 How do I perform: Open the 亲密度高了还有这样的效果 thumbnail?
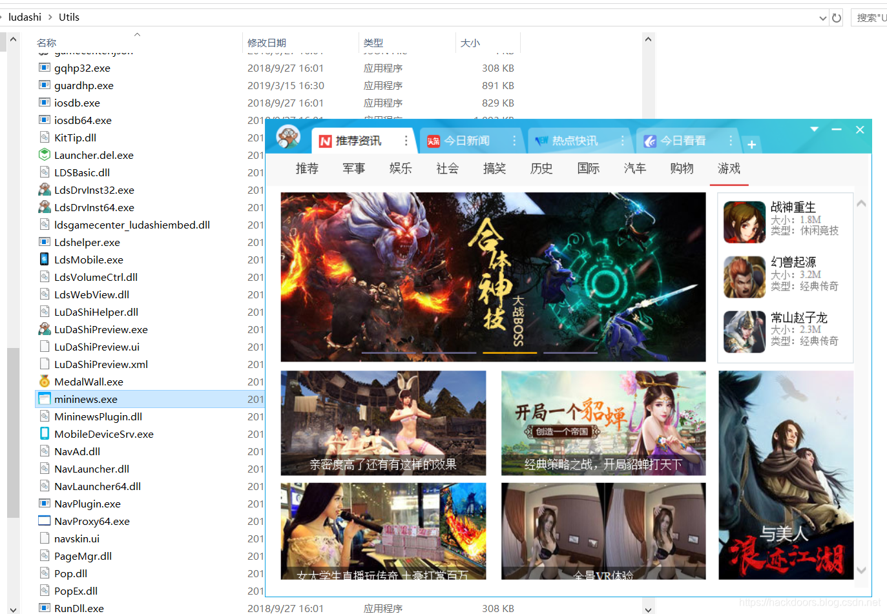[x=383, y=423]
